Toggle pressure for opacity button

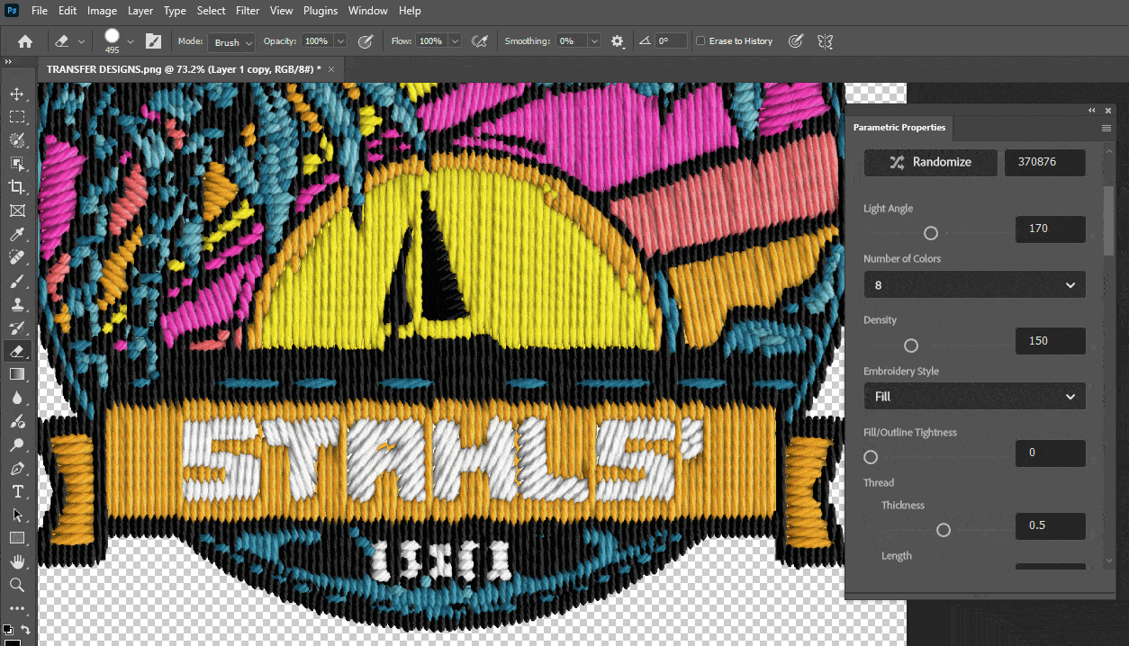coord(366,41)
